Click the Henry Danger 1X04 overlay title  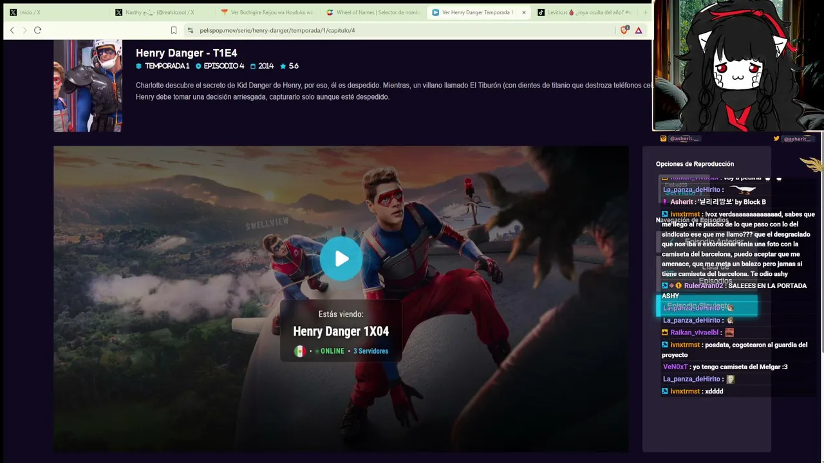pyautogui.click(x=341, y=331)
